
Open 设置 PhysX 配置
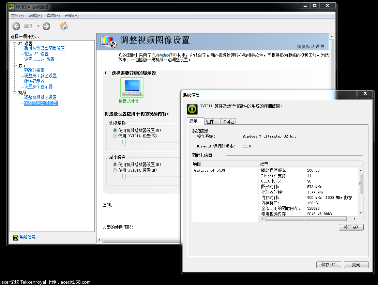pos(39,59)
